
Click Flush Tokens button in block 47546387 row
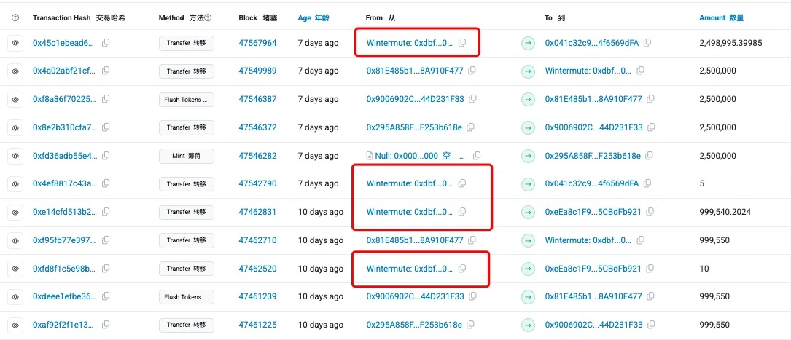click(186, 100)
